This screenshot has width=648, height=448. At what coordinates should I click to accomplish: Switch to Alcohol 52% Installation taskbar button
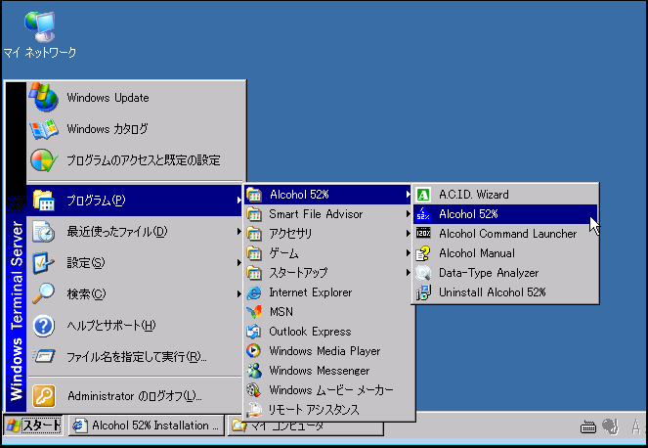click(x=148, y=426)
